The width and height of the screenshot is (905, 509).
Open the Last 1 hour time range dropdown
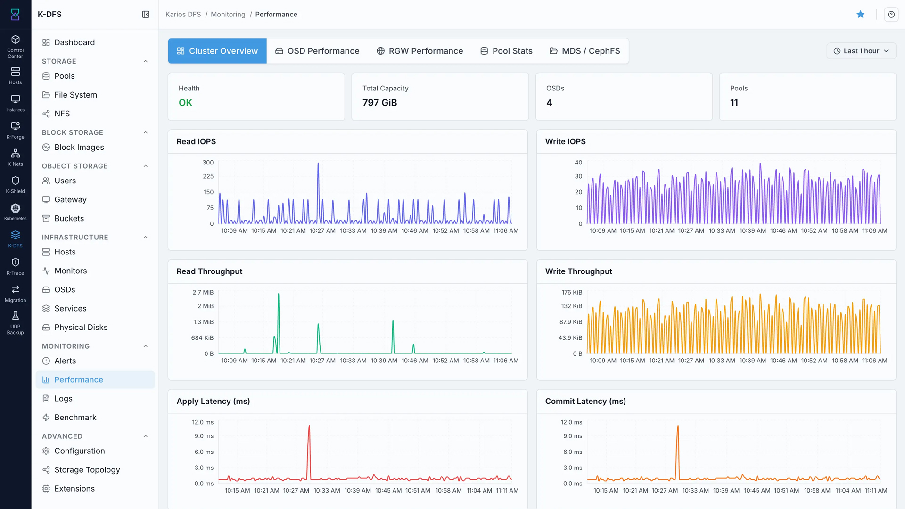(861, 51)
